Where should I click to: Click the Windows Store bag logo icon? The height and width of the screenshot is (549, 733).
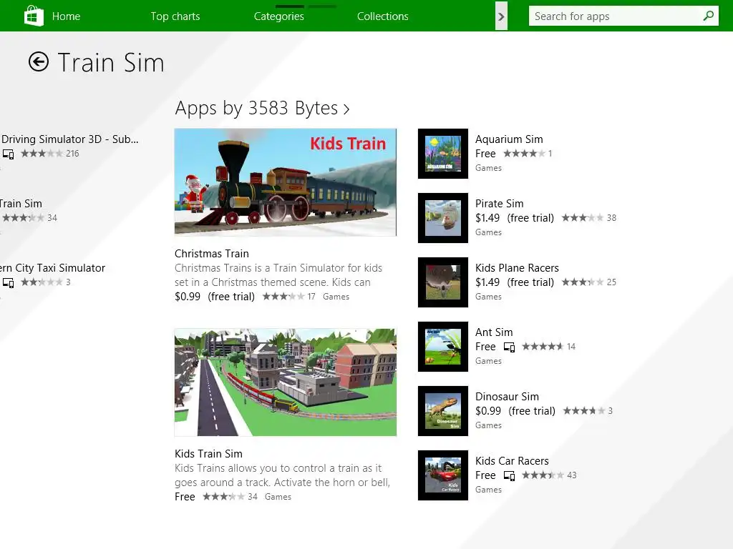pyautogui.click(x=34, y=16)
